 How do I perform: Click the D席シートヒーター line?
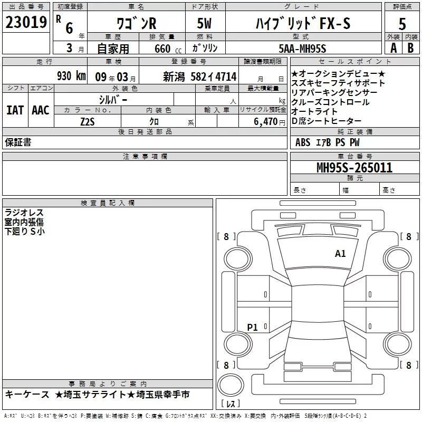(x=326, y=121)
